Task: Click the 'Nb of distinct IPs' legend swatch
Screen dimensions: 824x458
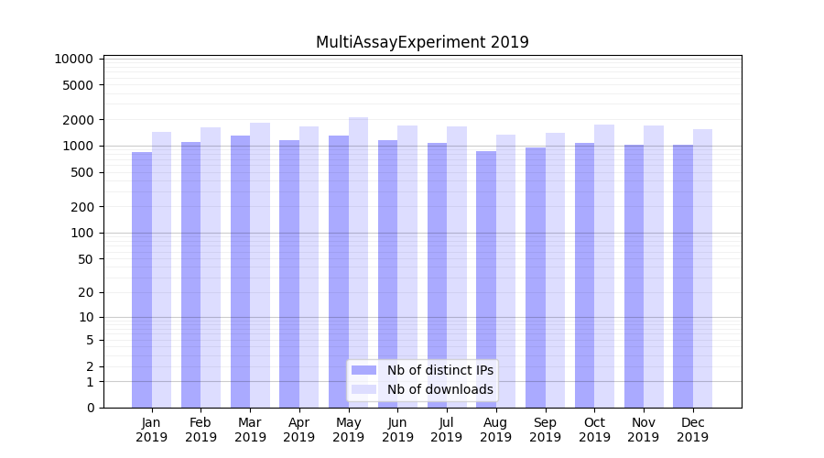Action: (363, 370)
